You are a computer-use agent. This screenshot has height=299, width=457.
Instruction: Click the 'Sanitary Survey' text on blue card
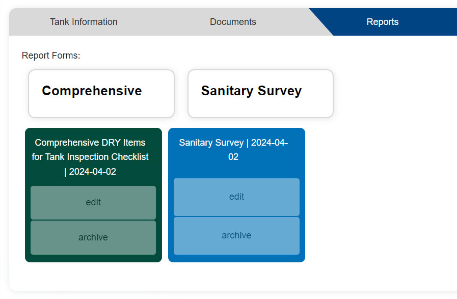point(211,143)
